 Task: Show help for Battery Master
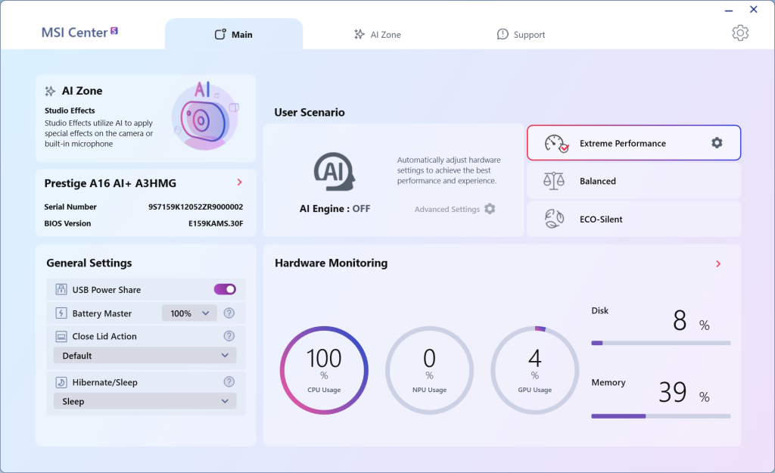click(229, 313)
